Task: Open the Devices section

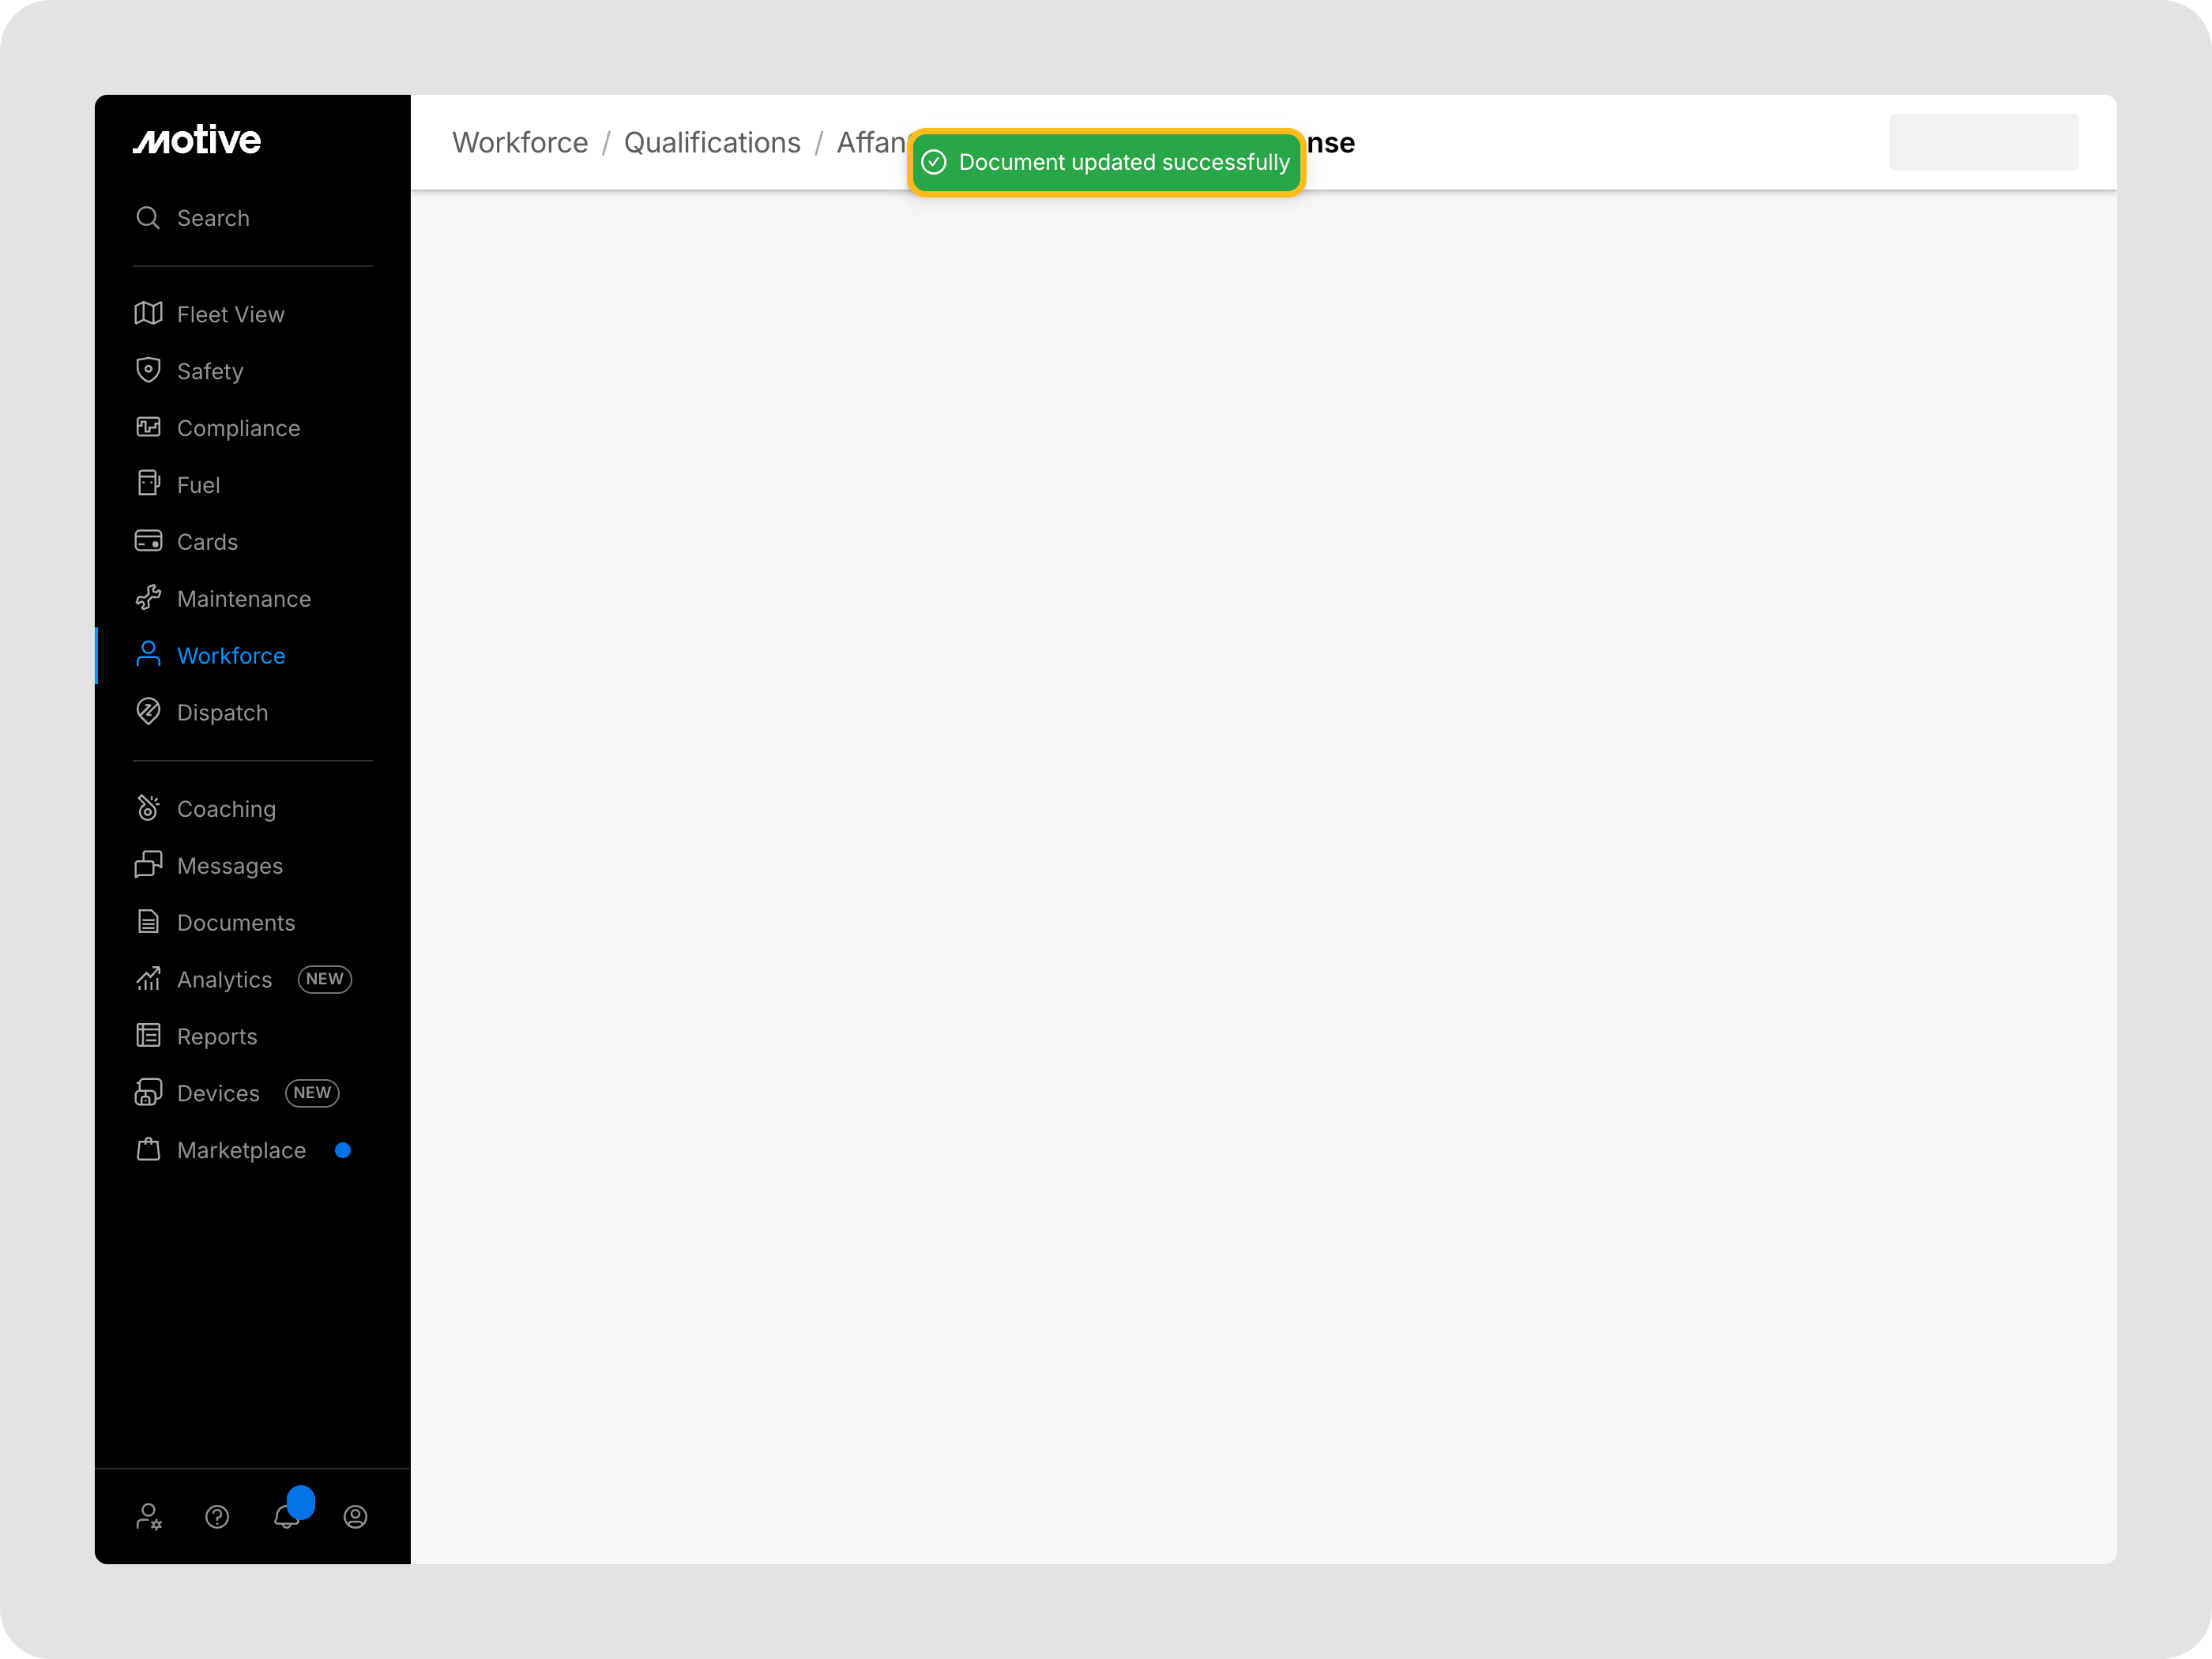Action: pyautogui.click(x=218, y=1094)
